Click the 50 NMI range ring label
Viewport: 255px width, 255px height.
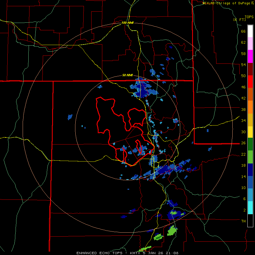pos(127,75)
